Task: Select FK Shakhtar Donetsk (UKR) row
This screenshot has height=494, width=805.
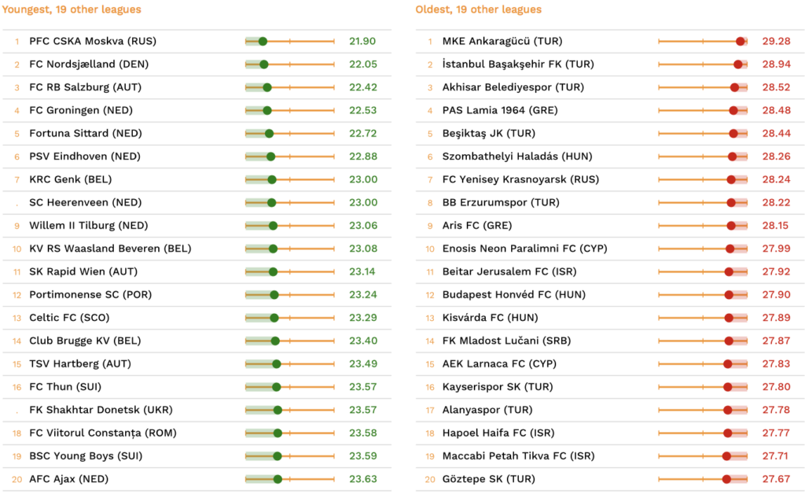Action: [197, 410]
